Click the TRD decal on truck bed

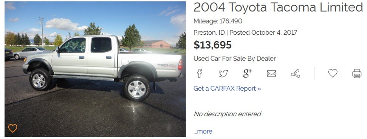(167, 65)
